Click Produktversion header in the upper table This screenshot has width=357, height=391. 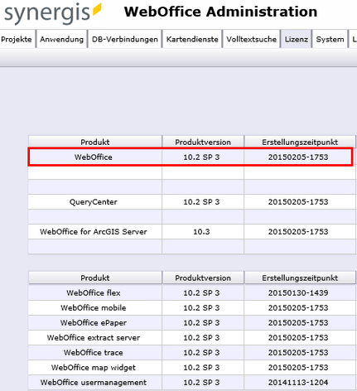203,142
